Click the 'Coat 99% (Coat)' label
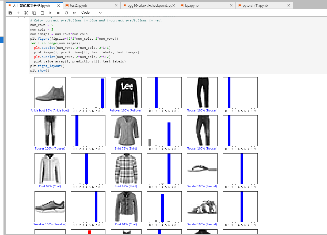Viewport: 327px width, 235px height. pos(50,186)
